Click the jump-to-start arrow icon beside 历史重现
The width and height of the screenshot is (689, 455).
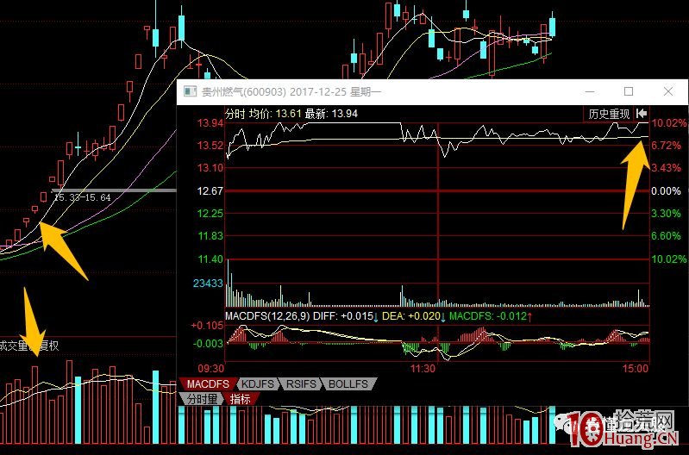coord(641,114)
